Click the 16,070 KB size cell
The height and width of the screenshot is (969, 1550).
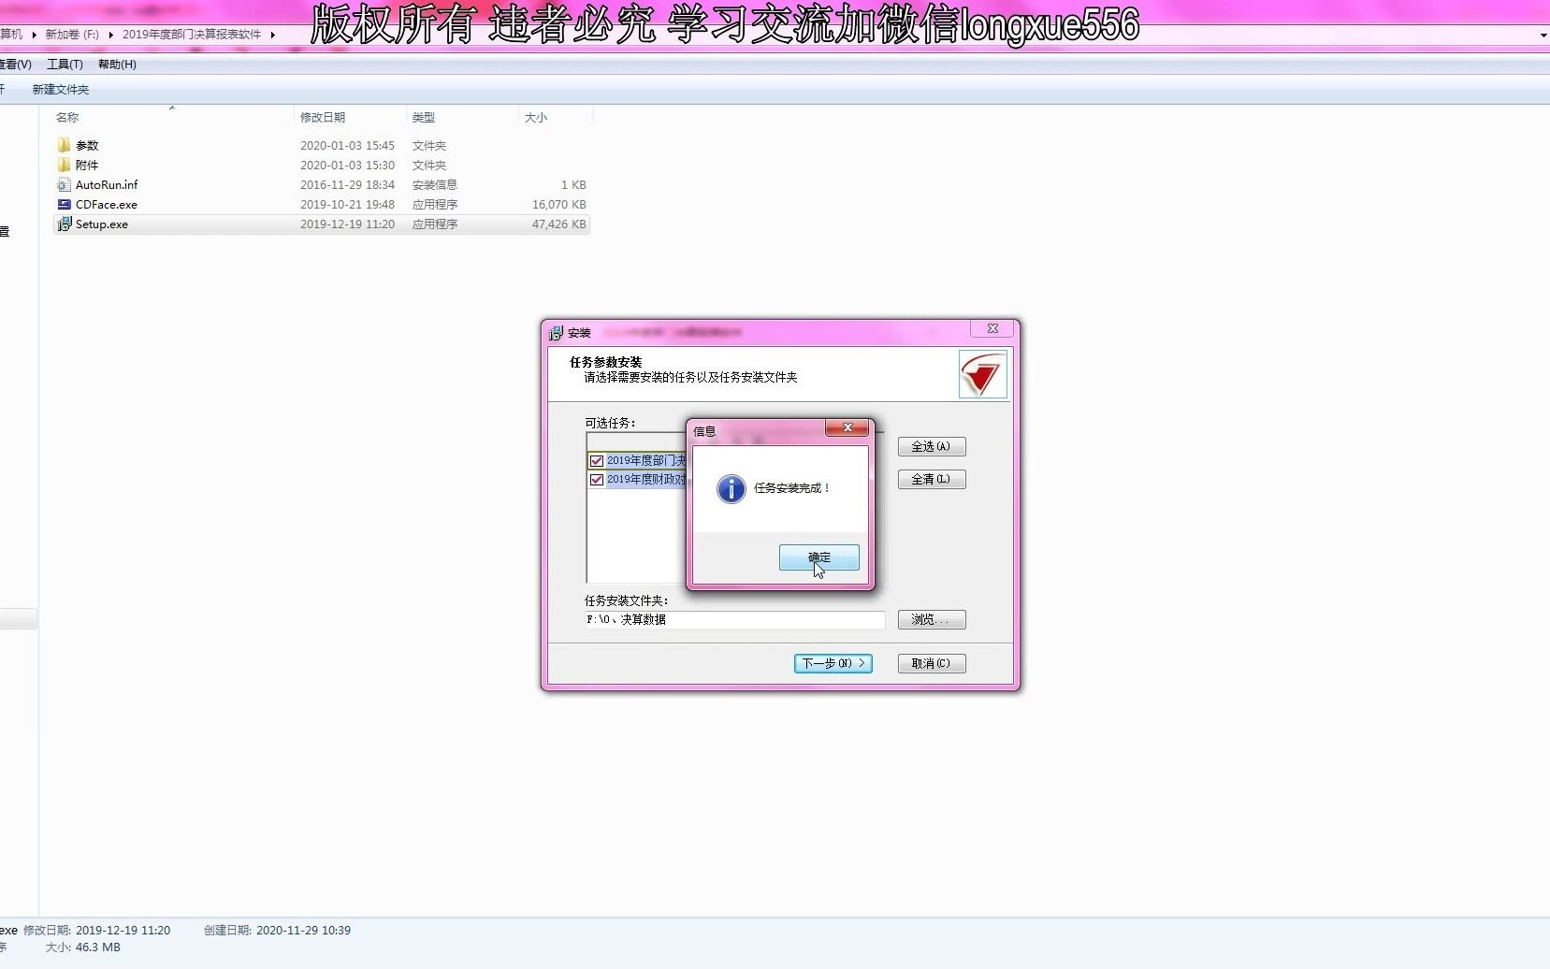click(558, 204)
